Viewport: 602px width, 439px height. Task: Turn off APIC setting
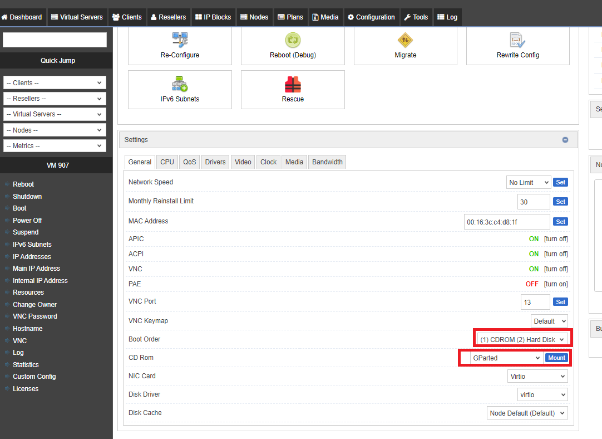pos(556,239)
